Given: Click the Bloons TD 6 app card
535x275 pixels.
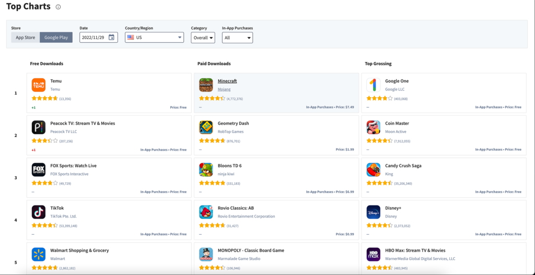Looking at the screenshot, I should pyautogui.click(x=276, y=177).
